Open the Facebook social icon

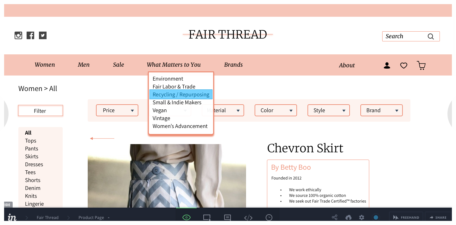click(30, 35)
